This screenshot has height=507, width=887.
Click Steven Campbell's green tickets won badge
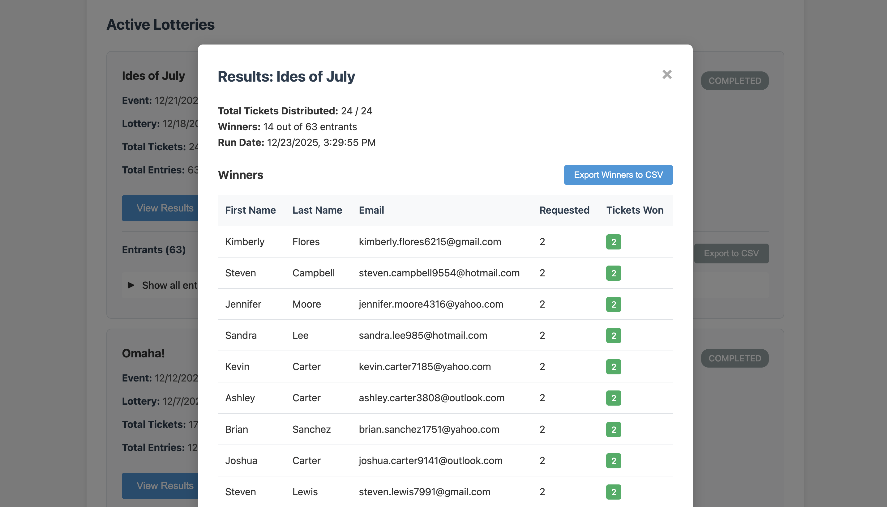(x=614, y=273)
